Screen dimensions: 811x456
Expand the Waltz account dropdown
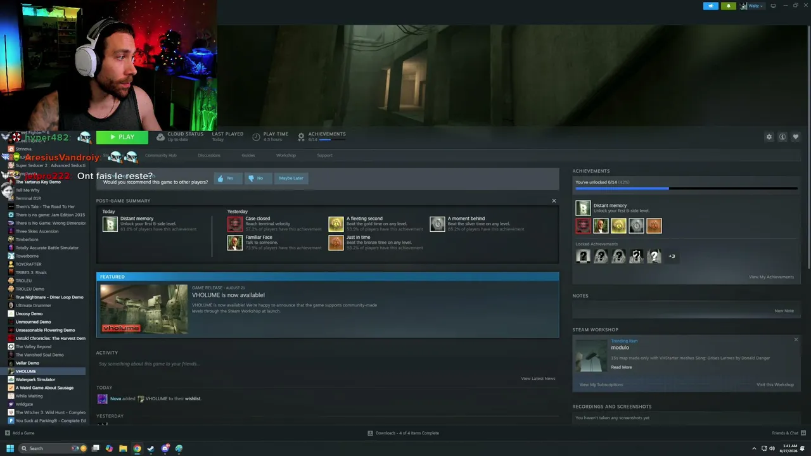point(752,6)
